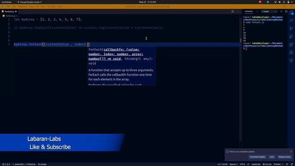Open the Selection menu
This screenshot has height=166, width=295.
tap(23, 6)
